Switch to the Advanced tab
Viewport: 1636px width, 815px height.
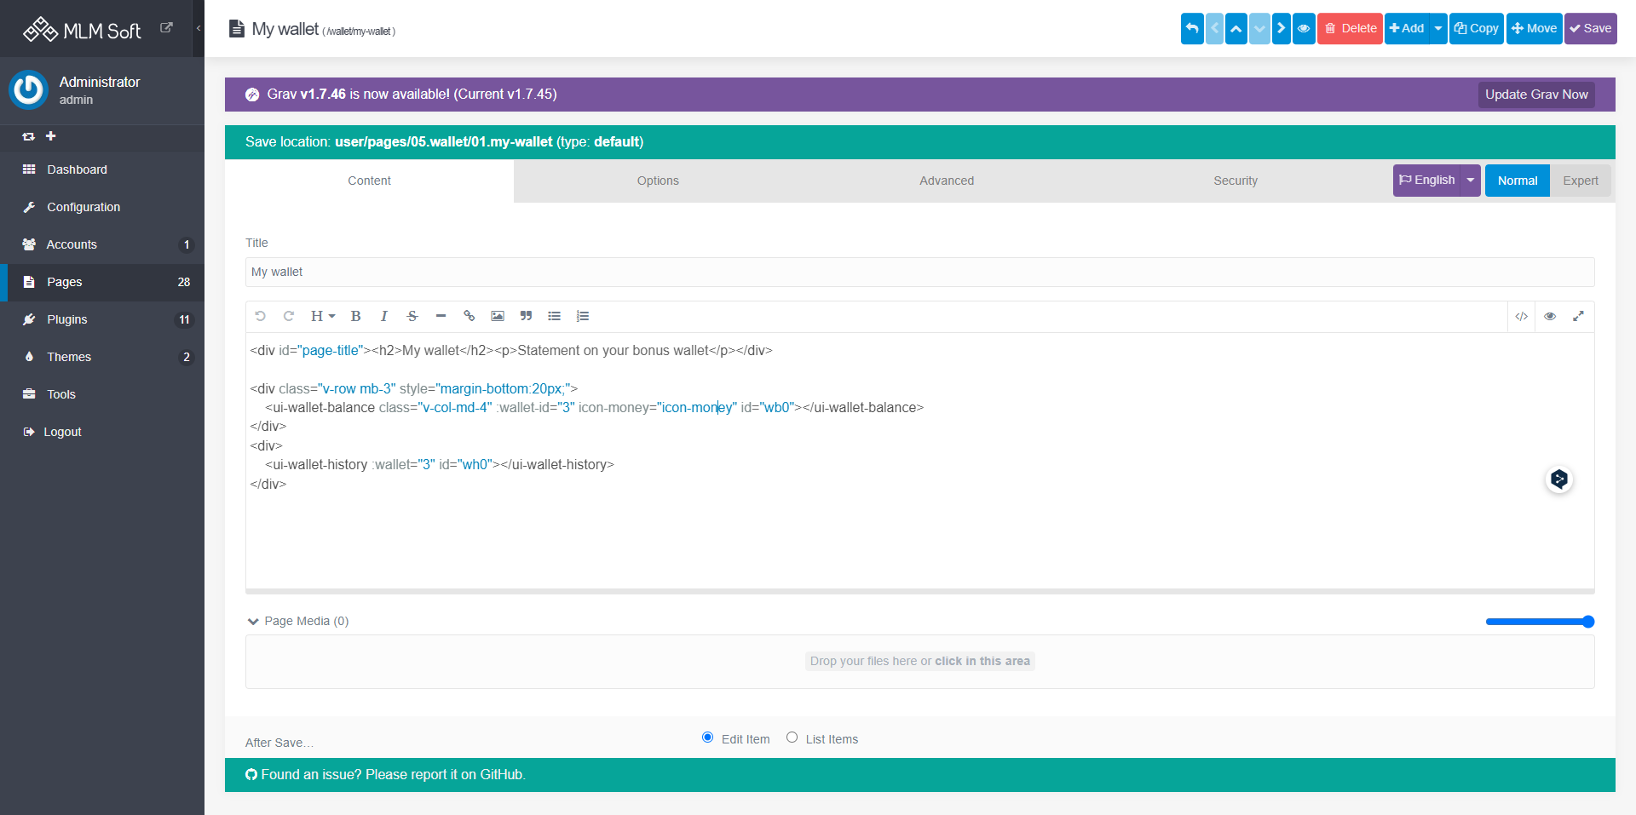click(946, 181)
